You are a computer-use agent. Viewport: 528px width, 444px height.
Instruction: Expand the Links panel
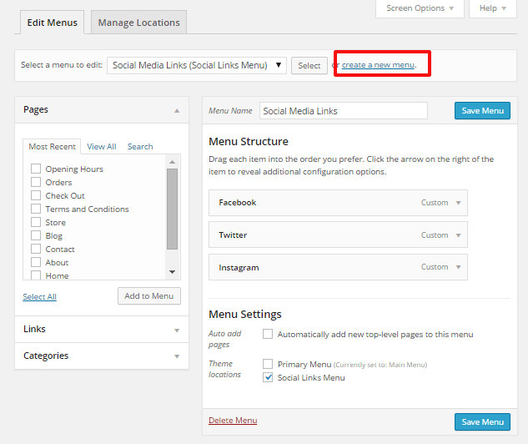[x=177, y=330]
